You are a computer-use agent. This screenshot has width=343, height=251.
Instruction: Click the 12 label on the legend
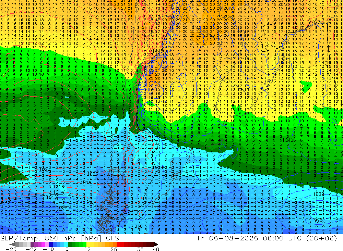[87, 249]
